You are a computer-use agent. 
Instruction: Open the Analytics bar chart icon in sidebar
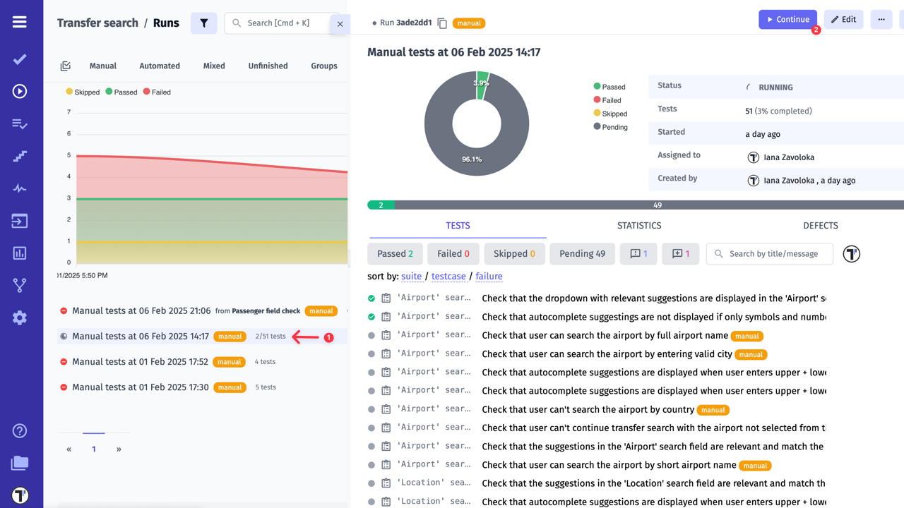click(20, 253)
